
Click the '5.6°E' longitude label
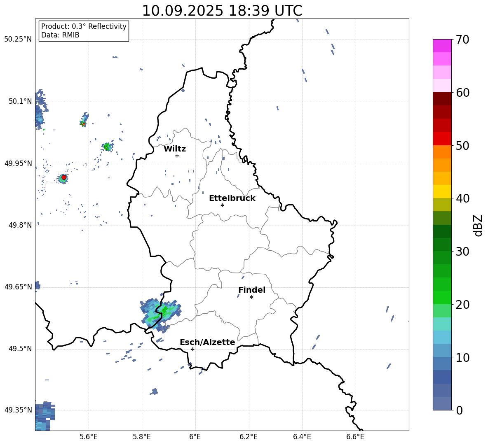[89, 437]
